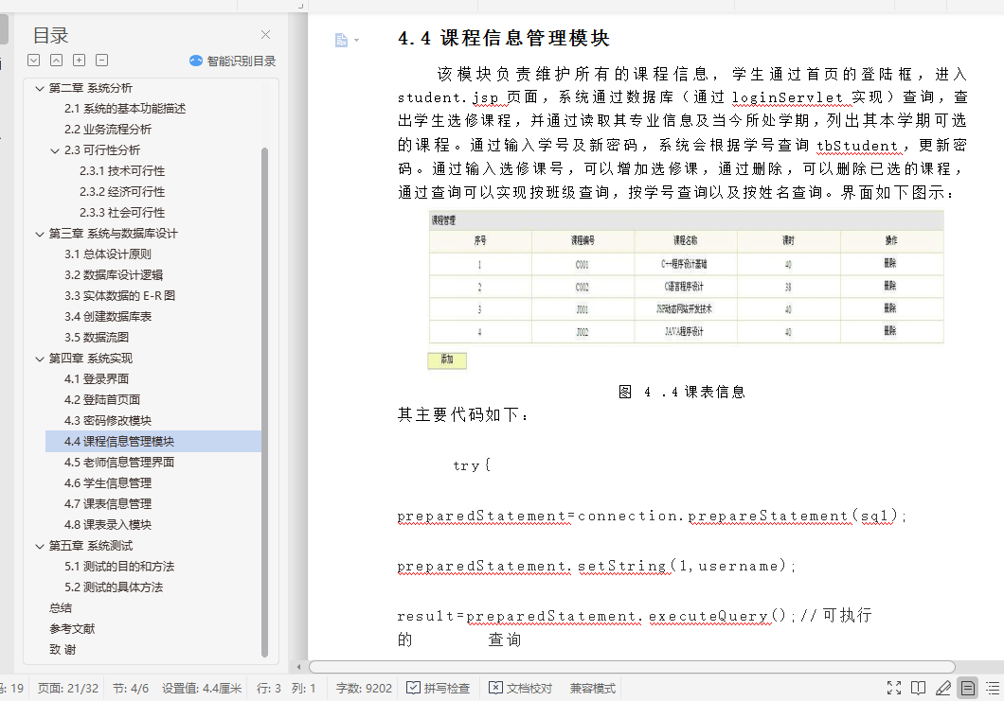Image resolution: width=1004 pixels, height=701 pixels.
Task: Click the caption 图 4.4 课表信息
Action: coord(682,392)
